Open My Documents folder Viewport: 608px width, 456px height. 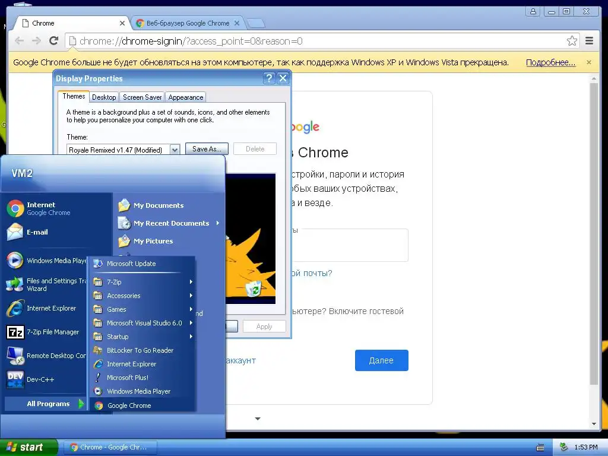pyautogui.click(x=151, y=205)
